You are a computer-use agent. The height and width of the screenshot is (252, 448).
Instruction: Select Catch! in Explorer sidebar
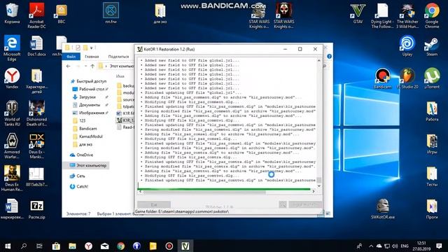[x=79, y=187]
